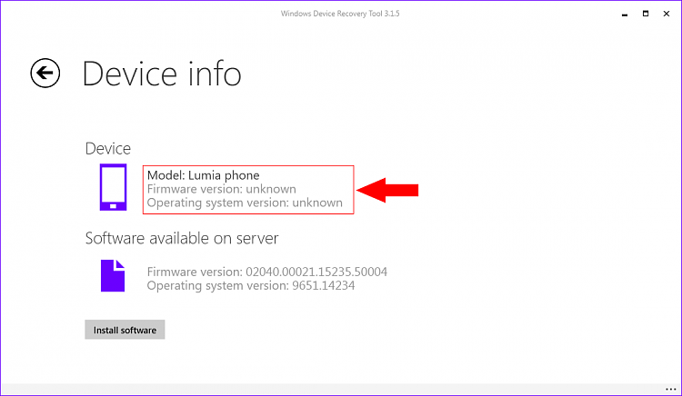Select the purple software file icon
Image resolution: width=682 pixels, height=396 pixels.
[113, 276]
